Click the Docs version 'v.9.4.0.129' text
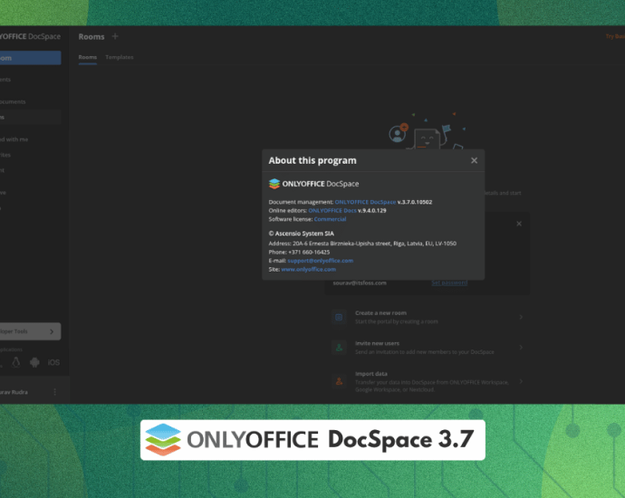Image resolution: width=625 pixels, height=498 pixels. click(372, 210)
